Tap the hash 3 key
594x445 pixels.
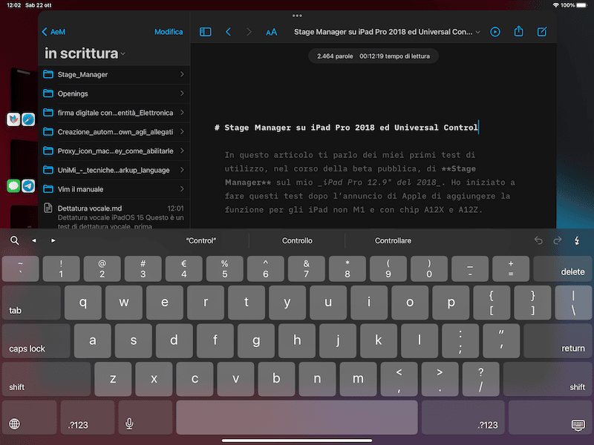(143, 268)
